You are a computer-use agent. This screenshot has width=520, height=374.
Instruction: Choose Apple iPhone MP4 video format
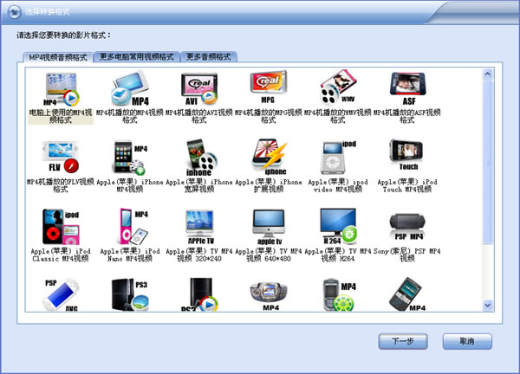pos(130,158)
